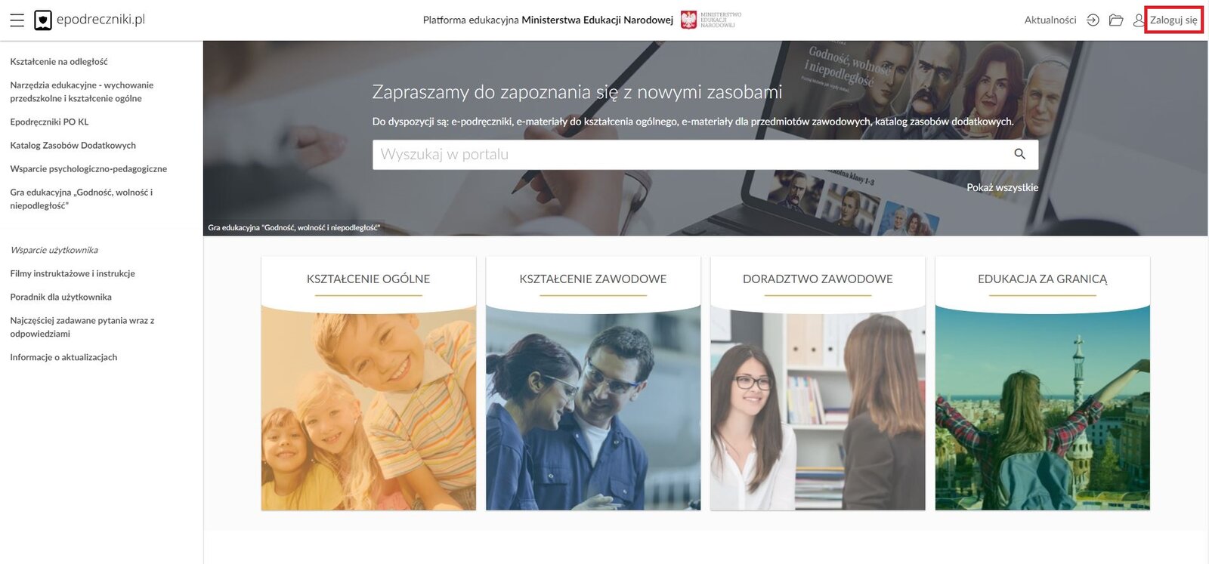
Task: Click Pokaż wszystkie link
Action: pyautogui.click(x=1002, y=187)
